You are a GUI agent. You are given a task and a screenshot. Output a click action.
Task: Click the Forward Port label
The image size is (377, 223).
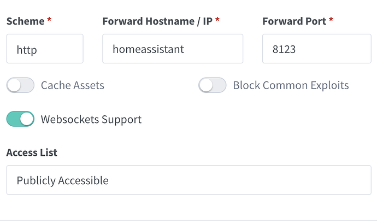[294, 21]
